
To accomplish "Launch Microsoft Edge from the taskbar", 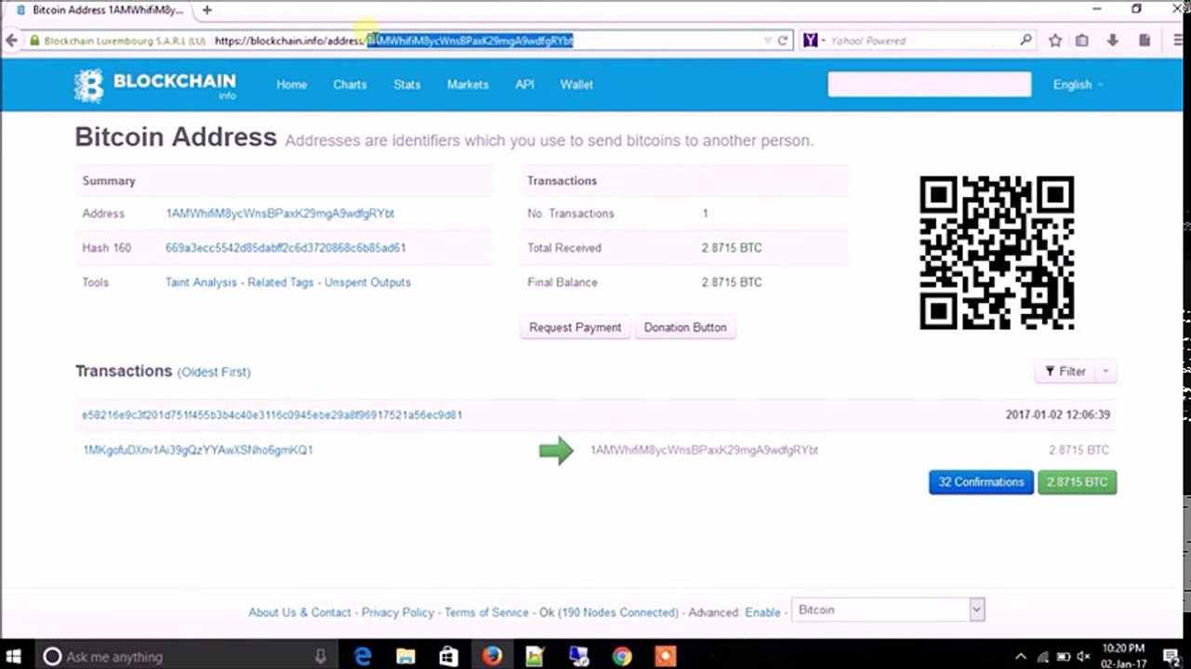I will click(364, 656).
